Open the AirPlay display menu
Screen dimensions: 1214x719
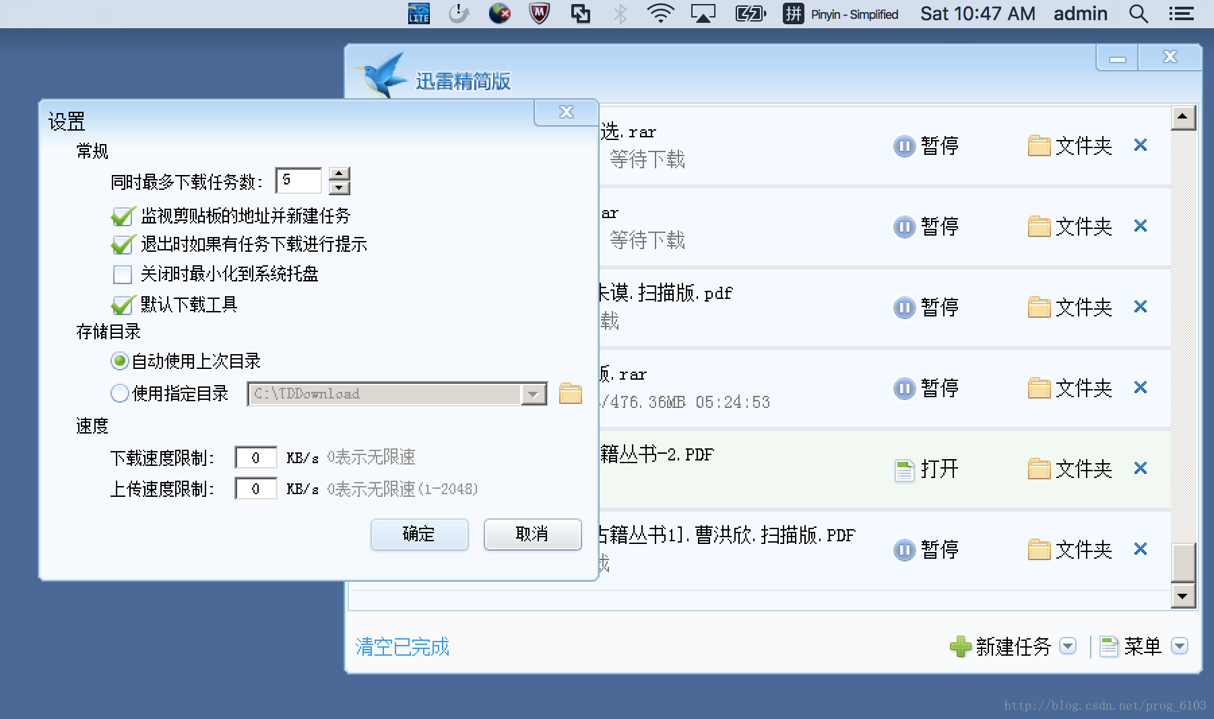(703, 13)
